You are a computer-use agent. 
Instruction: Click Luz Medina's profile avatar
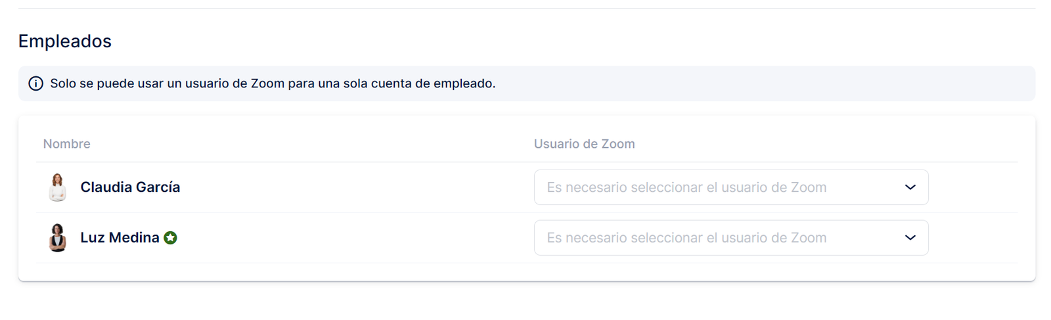[x=58, y=238]
